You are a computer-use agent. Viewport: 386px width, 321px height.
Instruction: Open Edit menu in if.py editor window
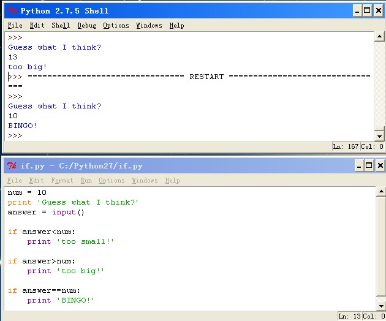point(36,181)
